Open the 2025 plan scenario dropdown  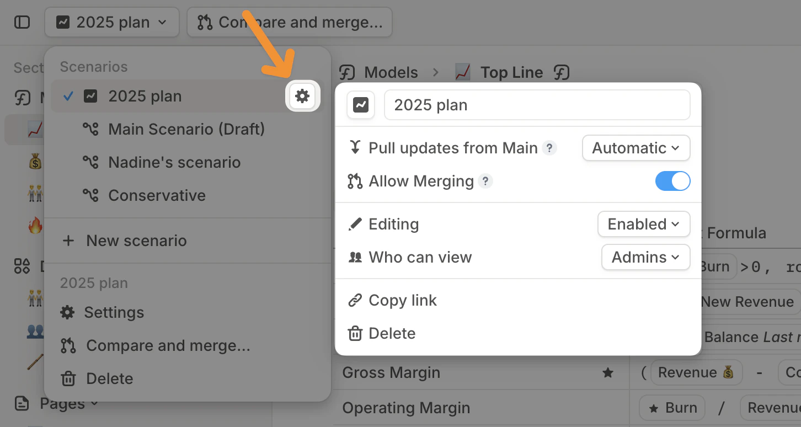click(x=112, y=22)
